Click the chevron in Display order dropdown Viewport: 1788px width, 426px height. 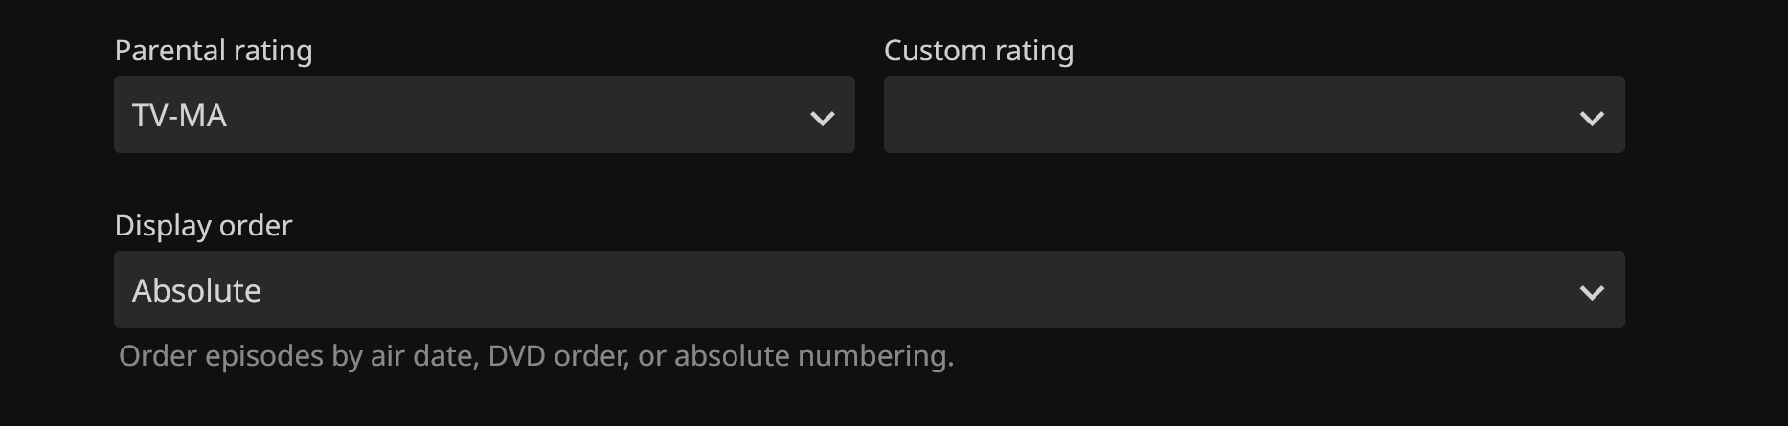[x=1592, y=292]
